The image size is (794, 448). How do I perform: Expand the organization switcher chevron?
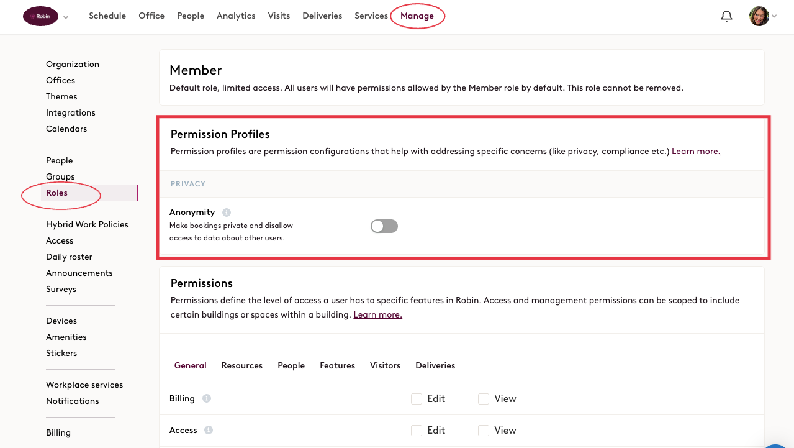point(66,17)
